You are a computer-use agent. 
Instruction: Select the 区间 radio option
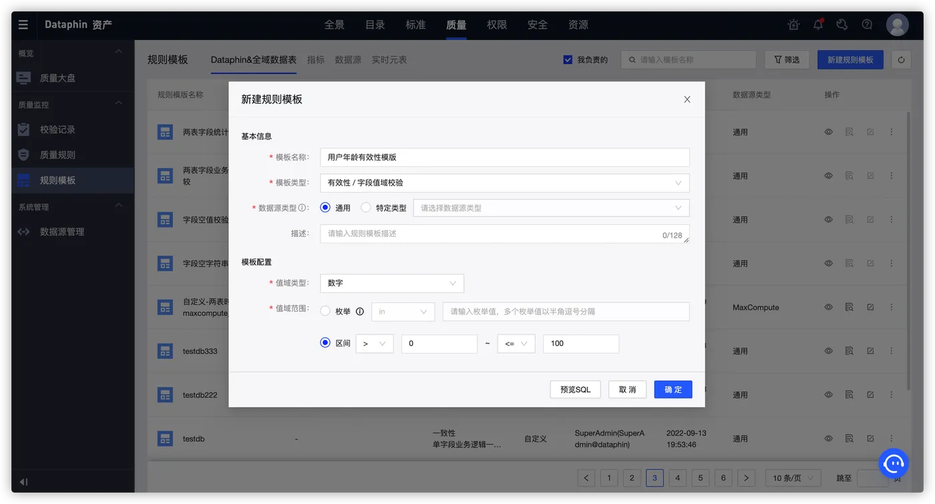326,343
